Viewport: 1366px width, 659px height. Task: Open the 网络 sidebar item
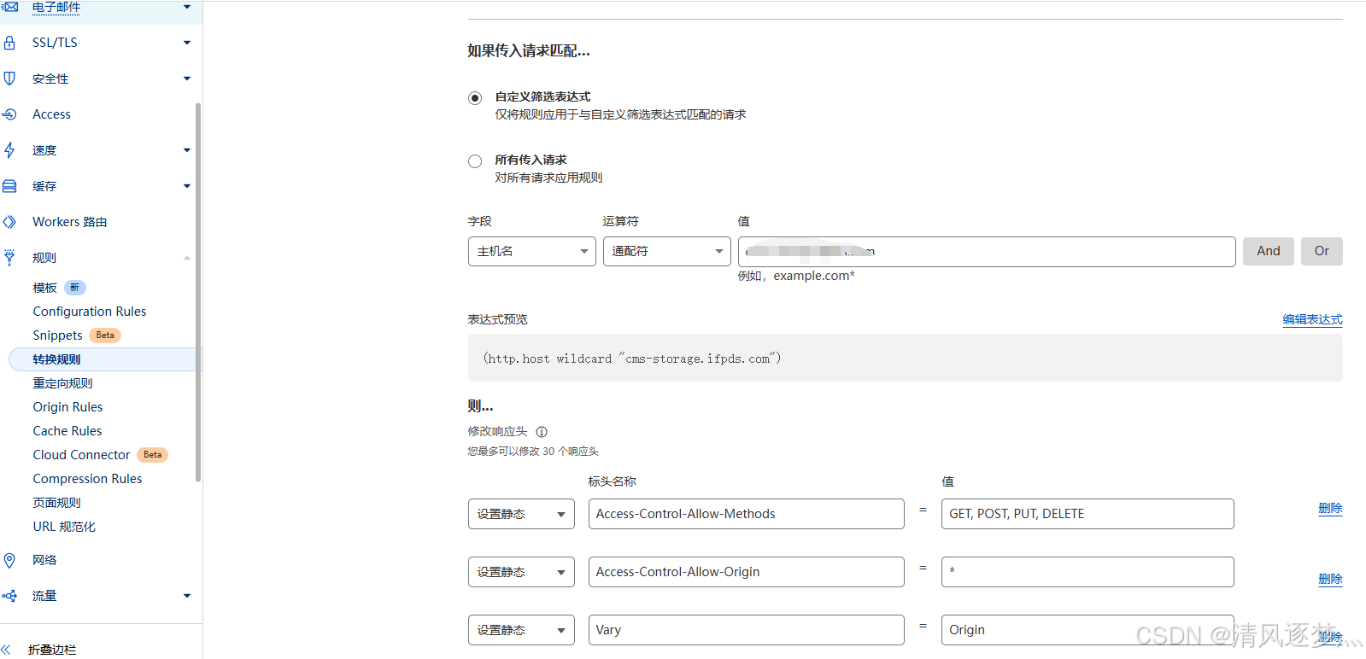tap(44, 560)
